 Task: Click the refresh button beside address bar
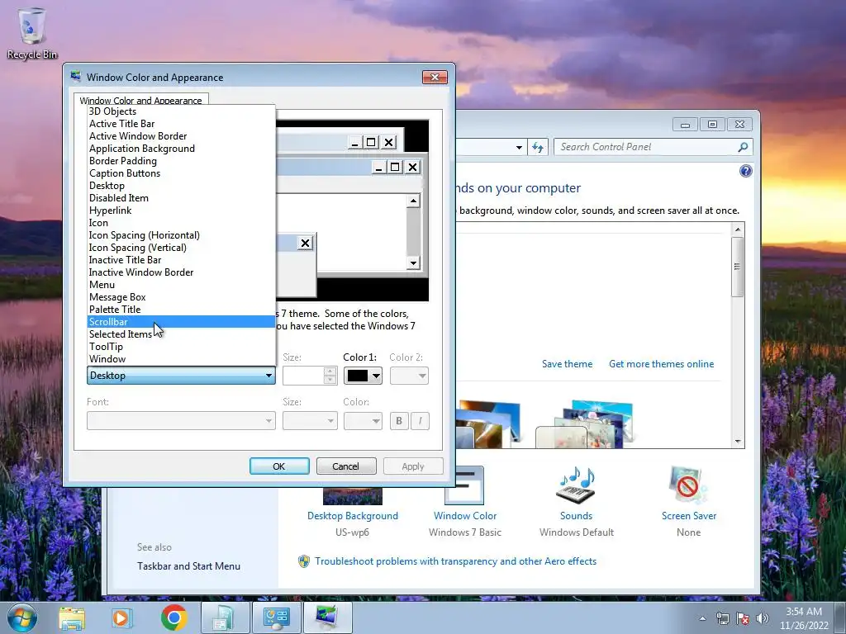click(538, 147)
